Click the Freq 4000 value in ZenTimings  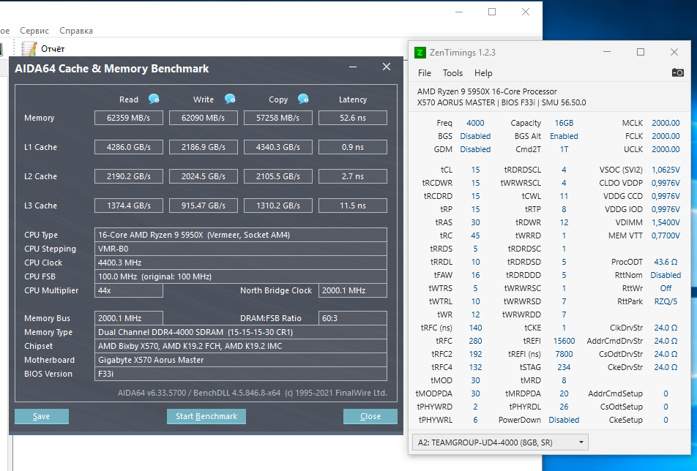(x=475, y=123)
